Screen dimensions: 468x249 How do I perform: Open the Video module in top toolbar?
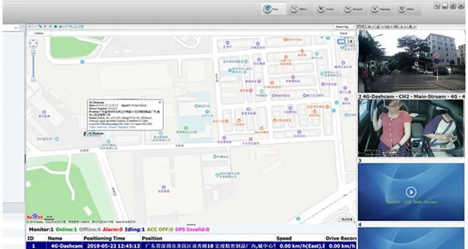point(298,9)
